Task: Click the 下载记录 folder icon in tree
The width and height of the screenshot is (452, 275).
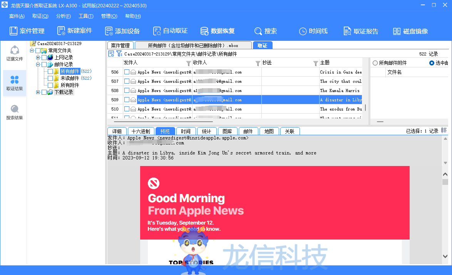Action: point(50,92)
